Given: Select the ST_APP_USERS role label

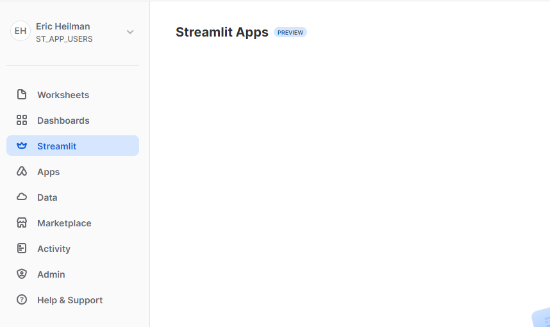Looking at the screenshot, I should pyautogui.click(x=64, y=39).
